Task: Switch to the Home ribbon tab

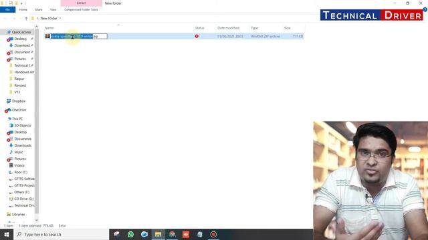Action: tap(23, 9)
